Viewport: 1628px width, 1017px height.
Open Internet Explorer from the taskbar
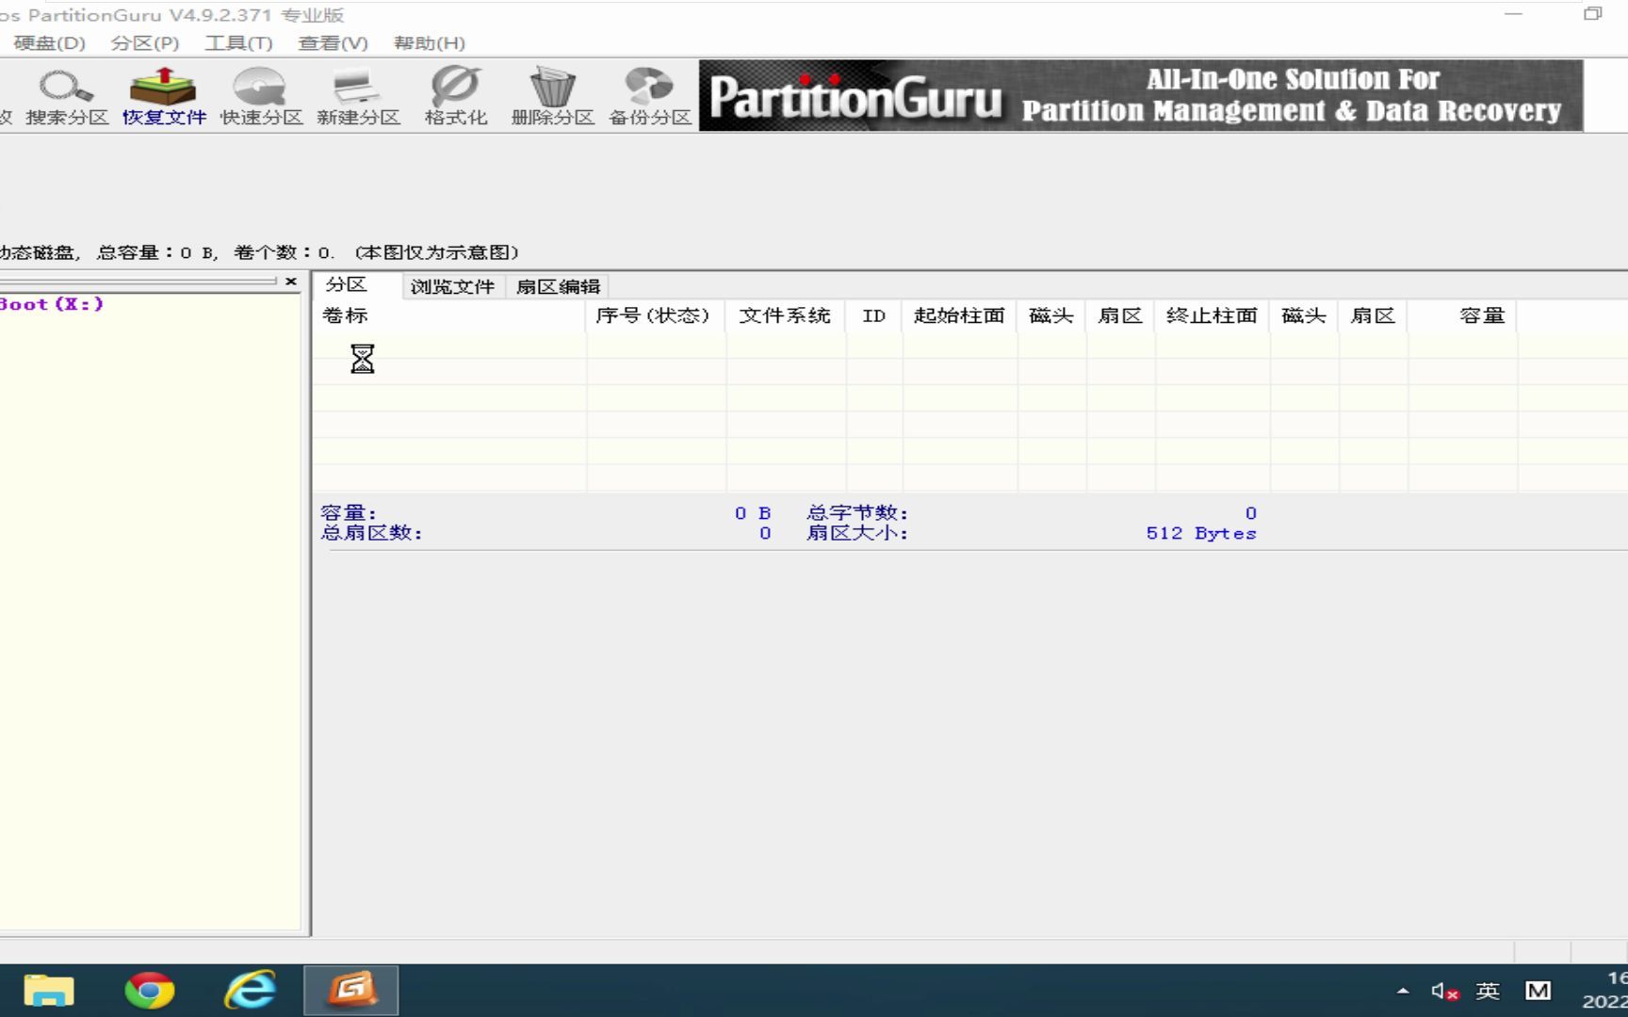[x=250, y=990]
